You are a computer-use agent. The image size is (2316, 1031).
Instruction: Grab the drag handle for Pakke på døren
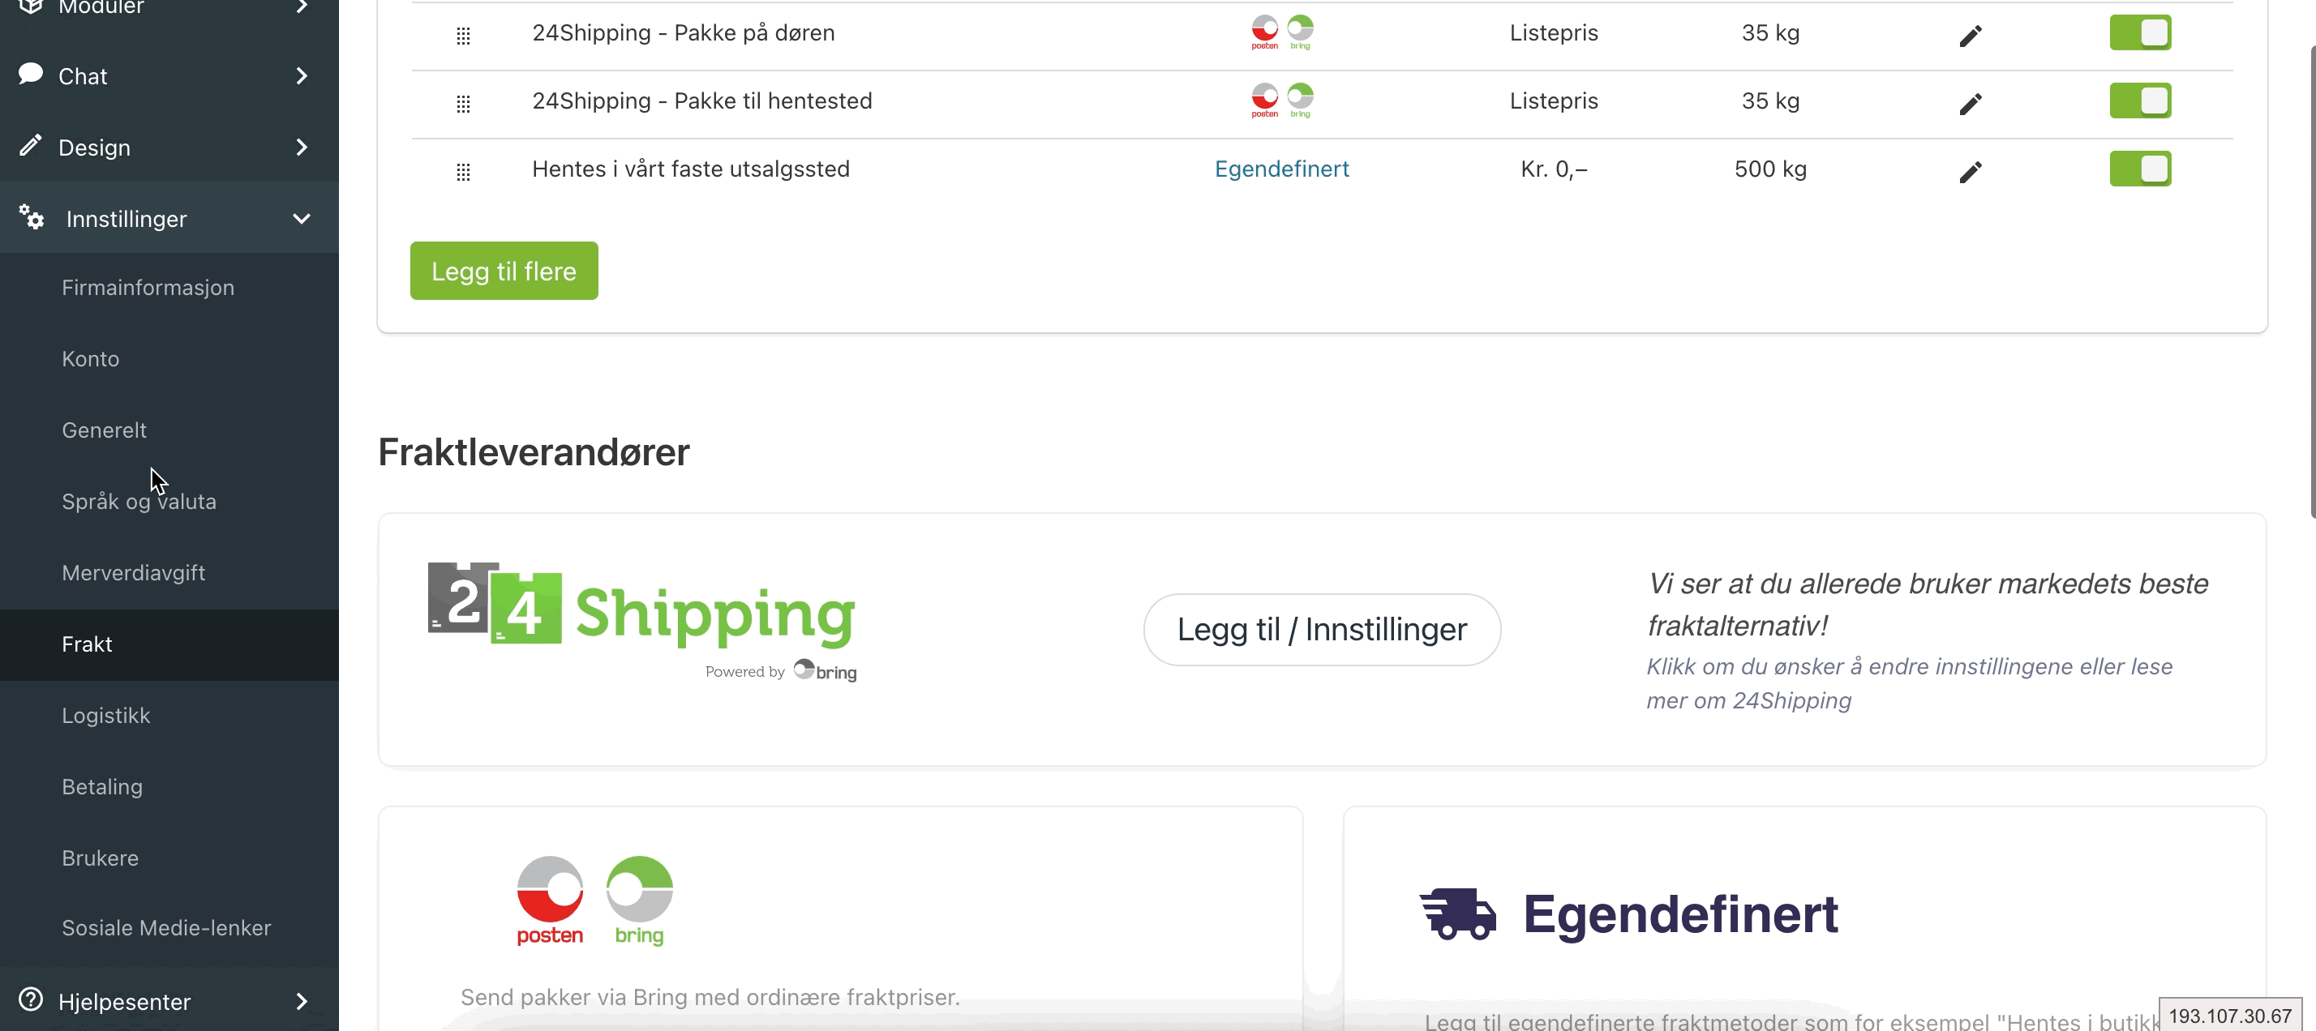point(463,36)
